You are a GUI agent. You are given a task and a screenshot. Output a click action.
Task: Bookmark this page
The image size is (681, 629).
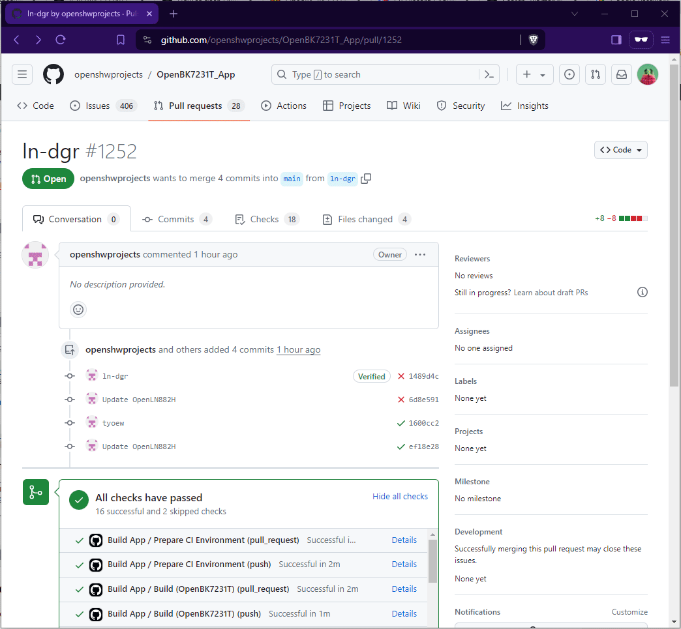pos(121,40)
